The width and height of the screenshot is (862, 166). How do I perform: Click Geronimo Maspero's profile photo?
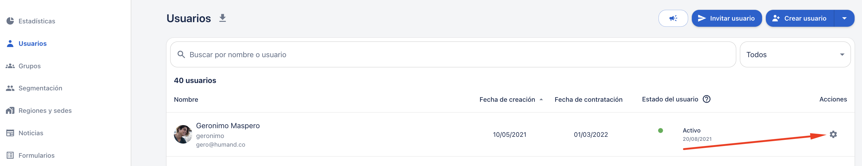pos(183,134)
